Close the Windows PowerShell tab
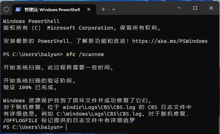 click(x=89, y=9)
